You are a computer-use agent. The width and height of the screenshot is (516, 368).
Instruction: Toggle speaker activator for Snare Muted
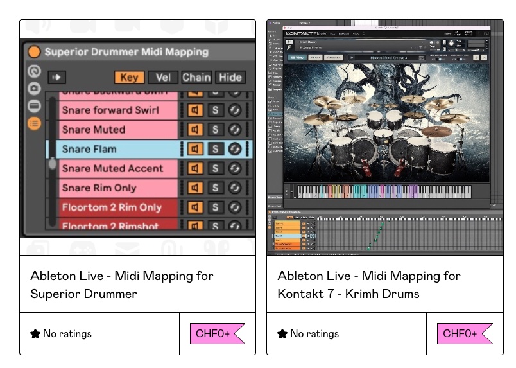pos(195,130)
